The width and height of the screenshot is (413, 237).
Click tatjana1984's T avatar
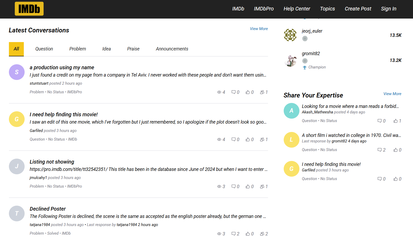point(17,213)
